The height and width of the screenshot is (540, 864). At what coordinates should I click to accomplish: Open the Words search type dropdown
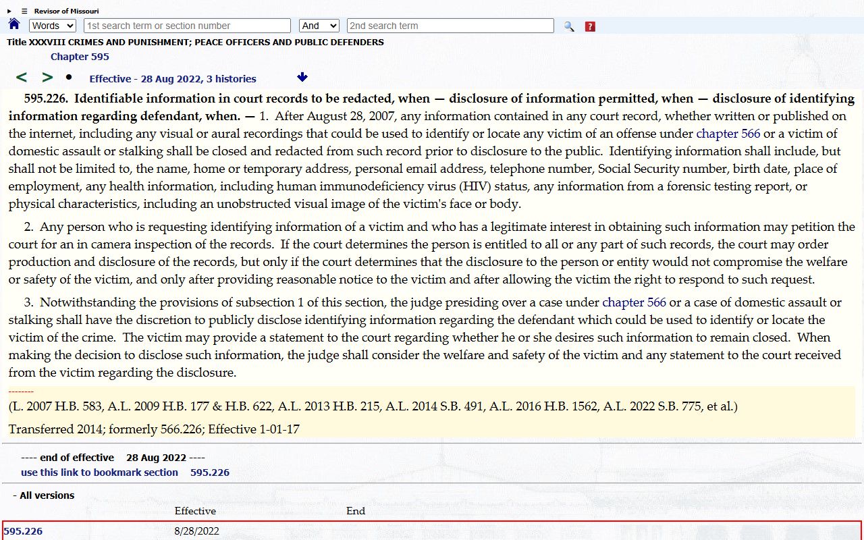point(53,26)
